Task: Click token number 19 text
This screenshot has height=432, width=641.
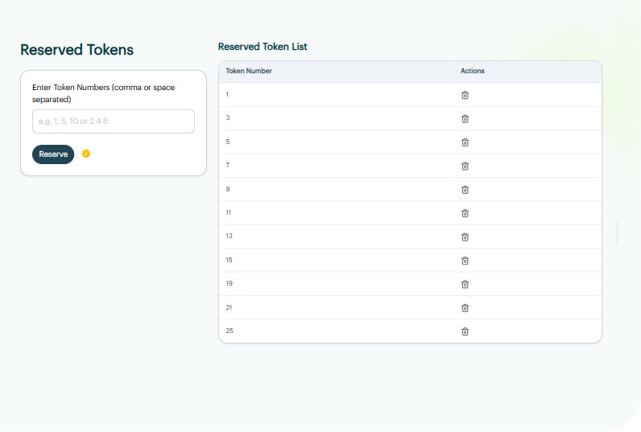Action: click(x=229, y=284)
